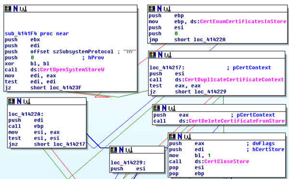Click the loc_41423F jump target
Screen dimensions: 289x179
pos(66,87)
